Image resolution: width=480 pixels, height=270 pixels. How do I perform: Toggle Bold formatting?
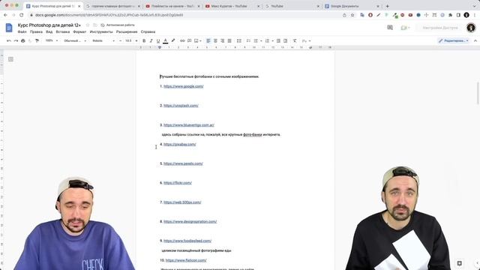pyautogui.click(x=144, y=40)
